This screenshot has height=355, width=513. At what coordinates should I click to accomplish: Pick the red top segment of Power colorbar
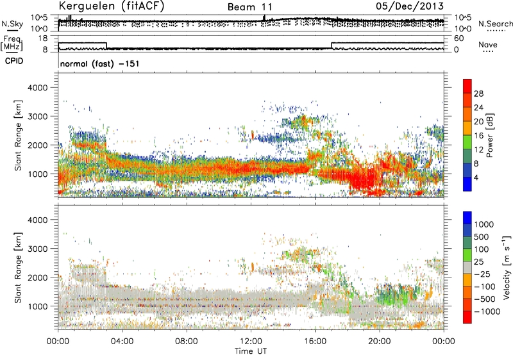(467, 86)
